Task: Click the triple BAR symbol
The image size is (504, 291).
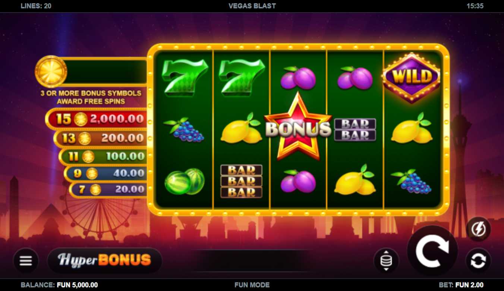Action: [241, 181]
